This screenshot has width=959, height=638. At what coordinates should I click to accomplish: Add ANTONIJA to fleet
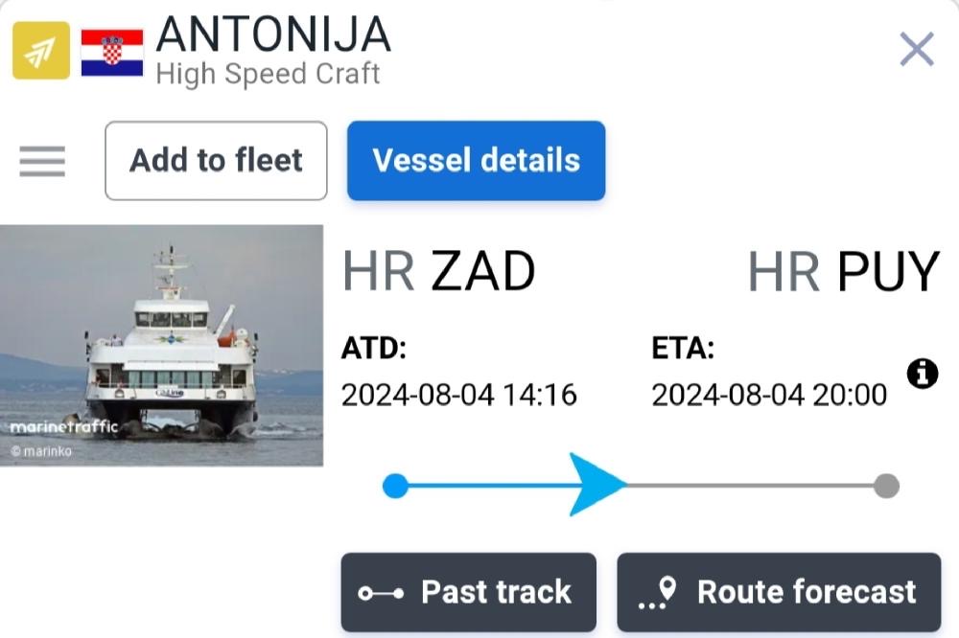click(x=216, y=161)
